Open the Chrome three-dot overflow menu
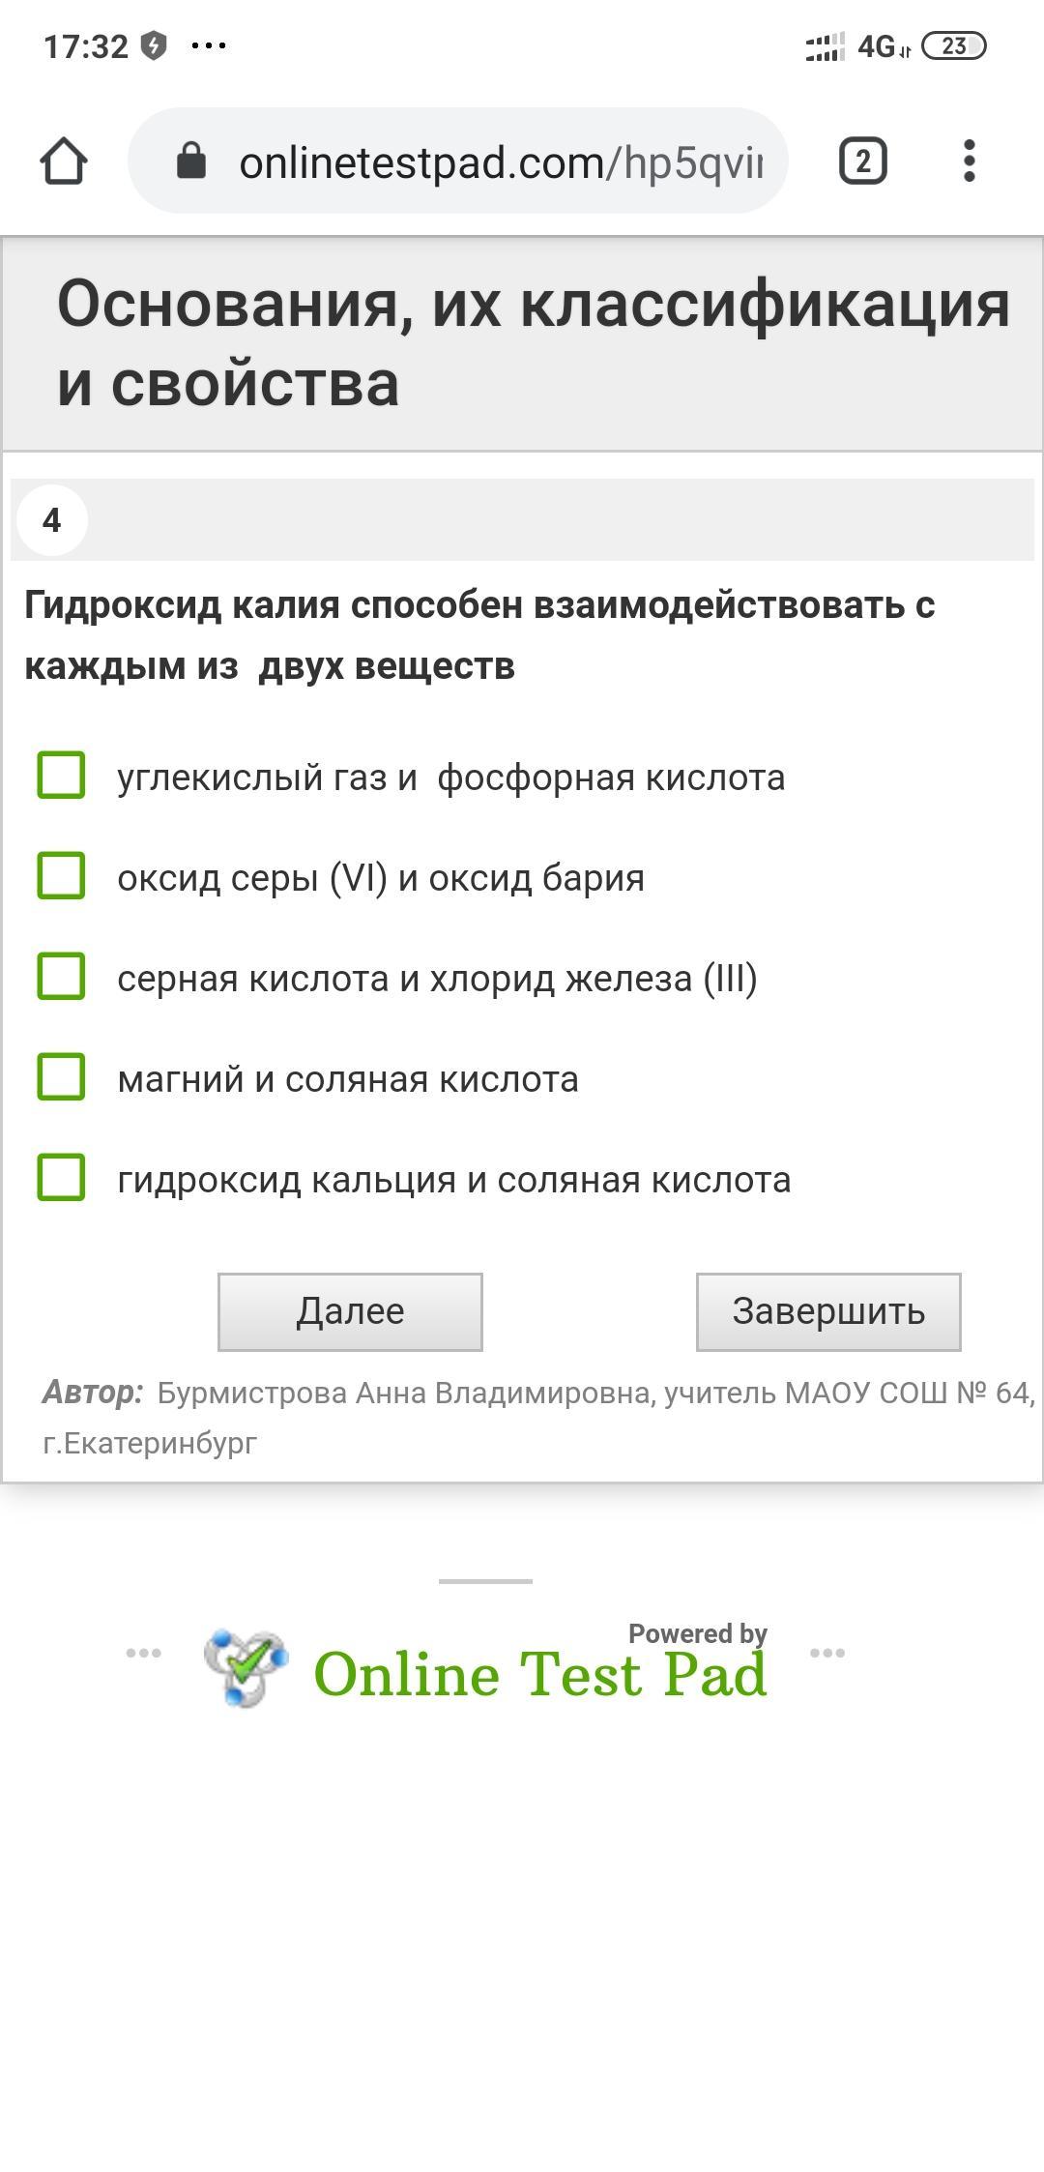 point(969,161)
